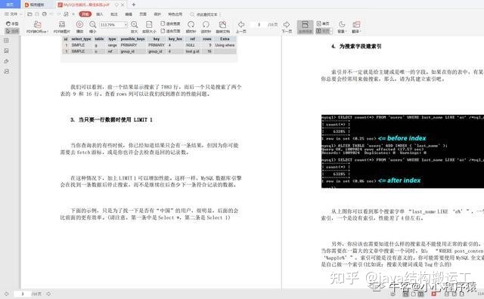Go to next page arrow
Image resolution: width=484 pixels, height=299 pixels.
(x=287, y=27)
